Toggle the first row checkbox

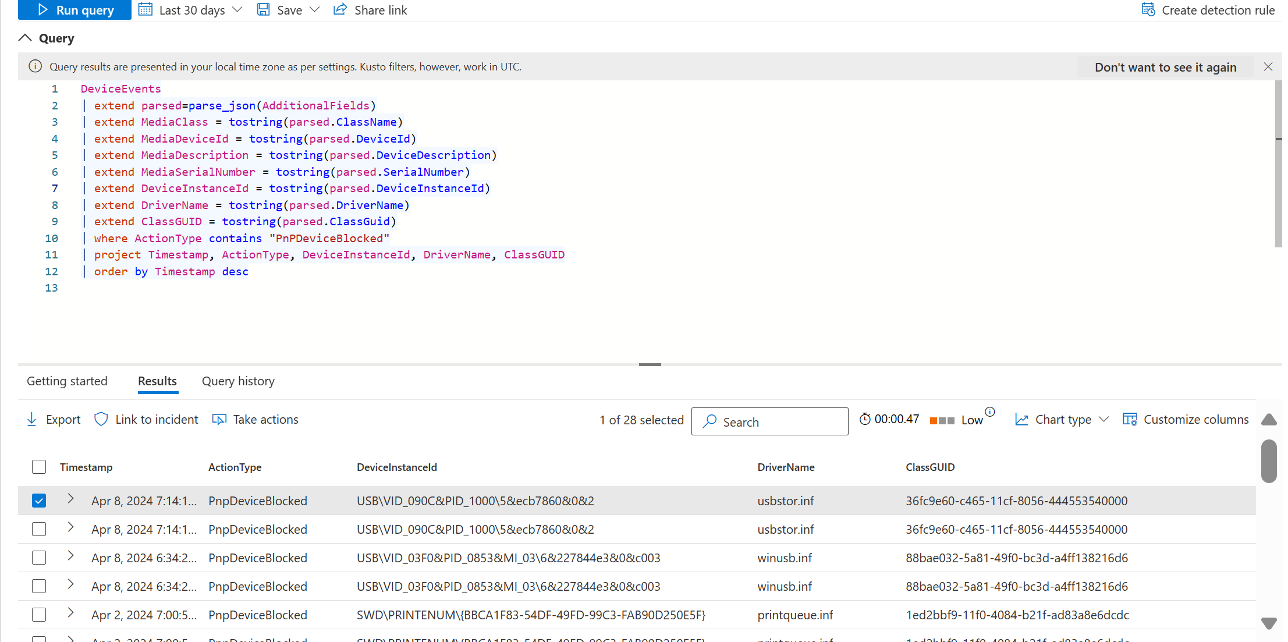click(x=38, y=499)
